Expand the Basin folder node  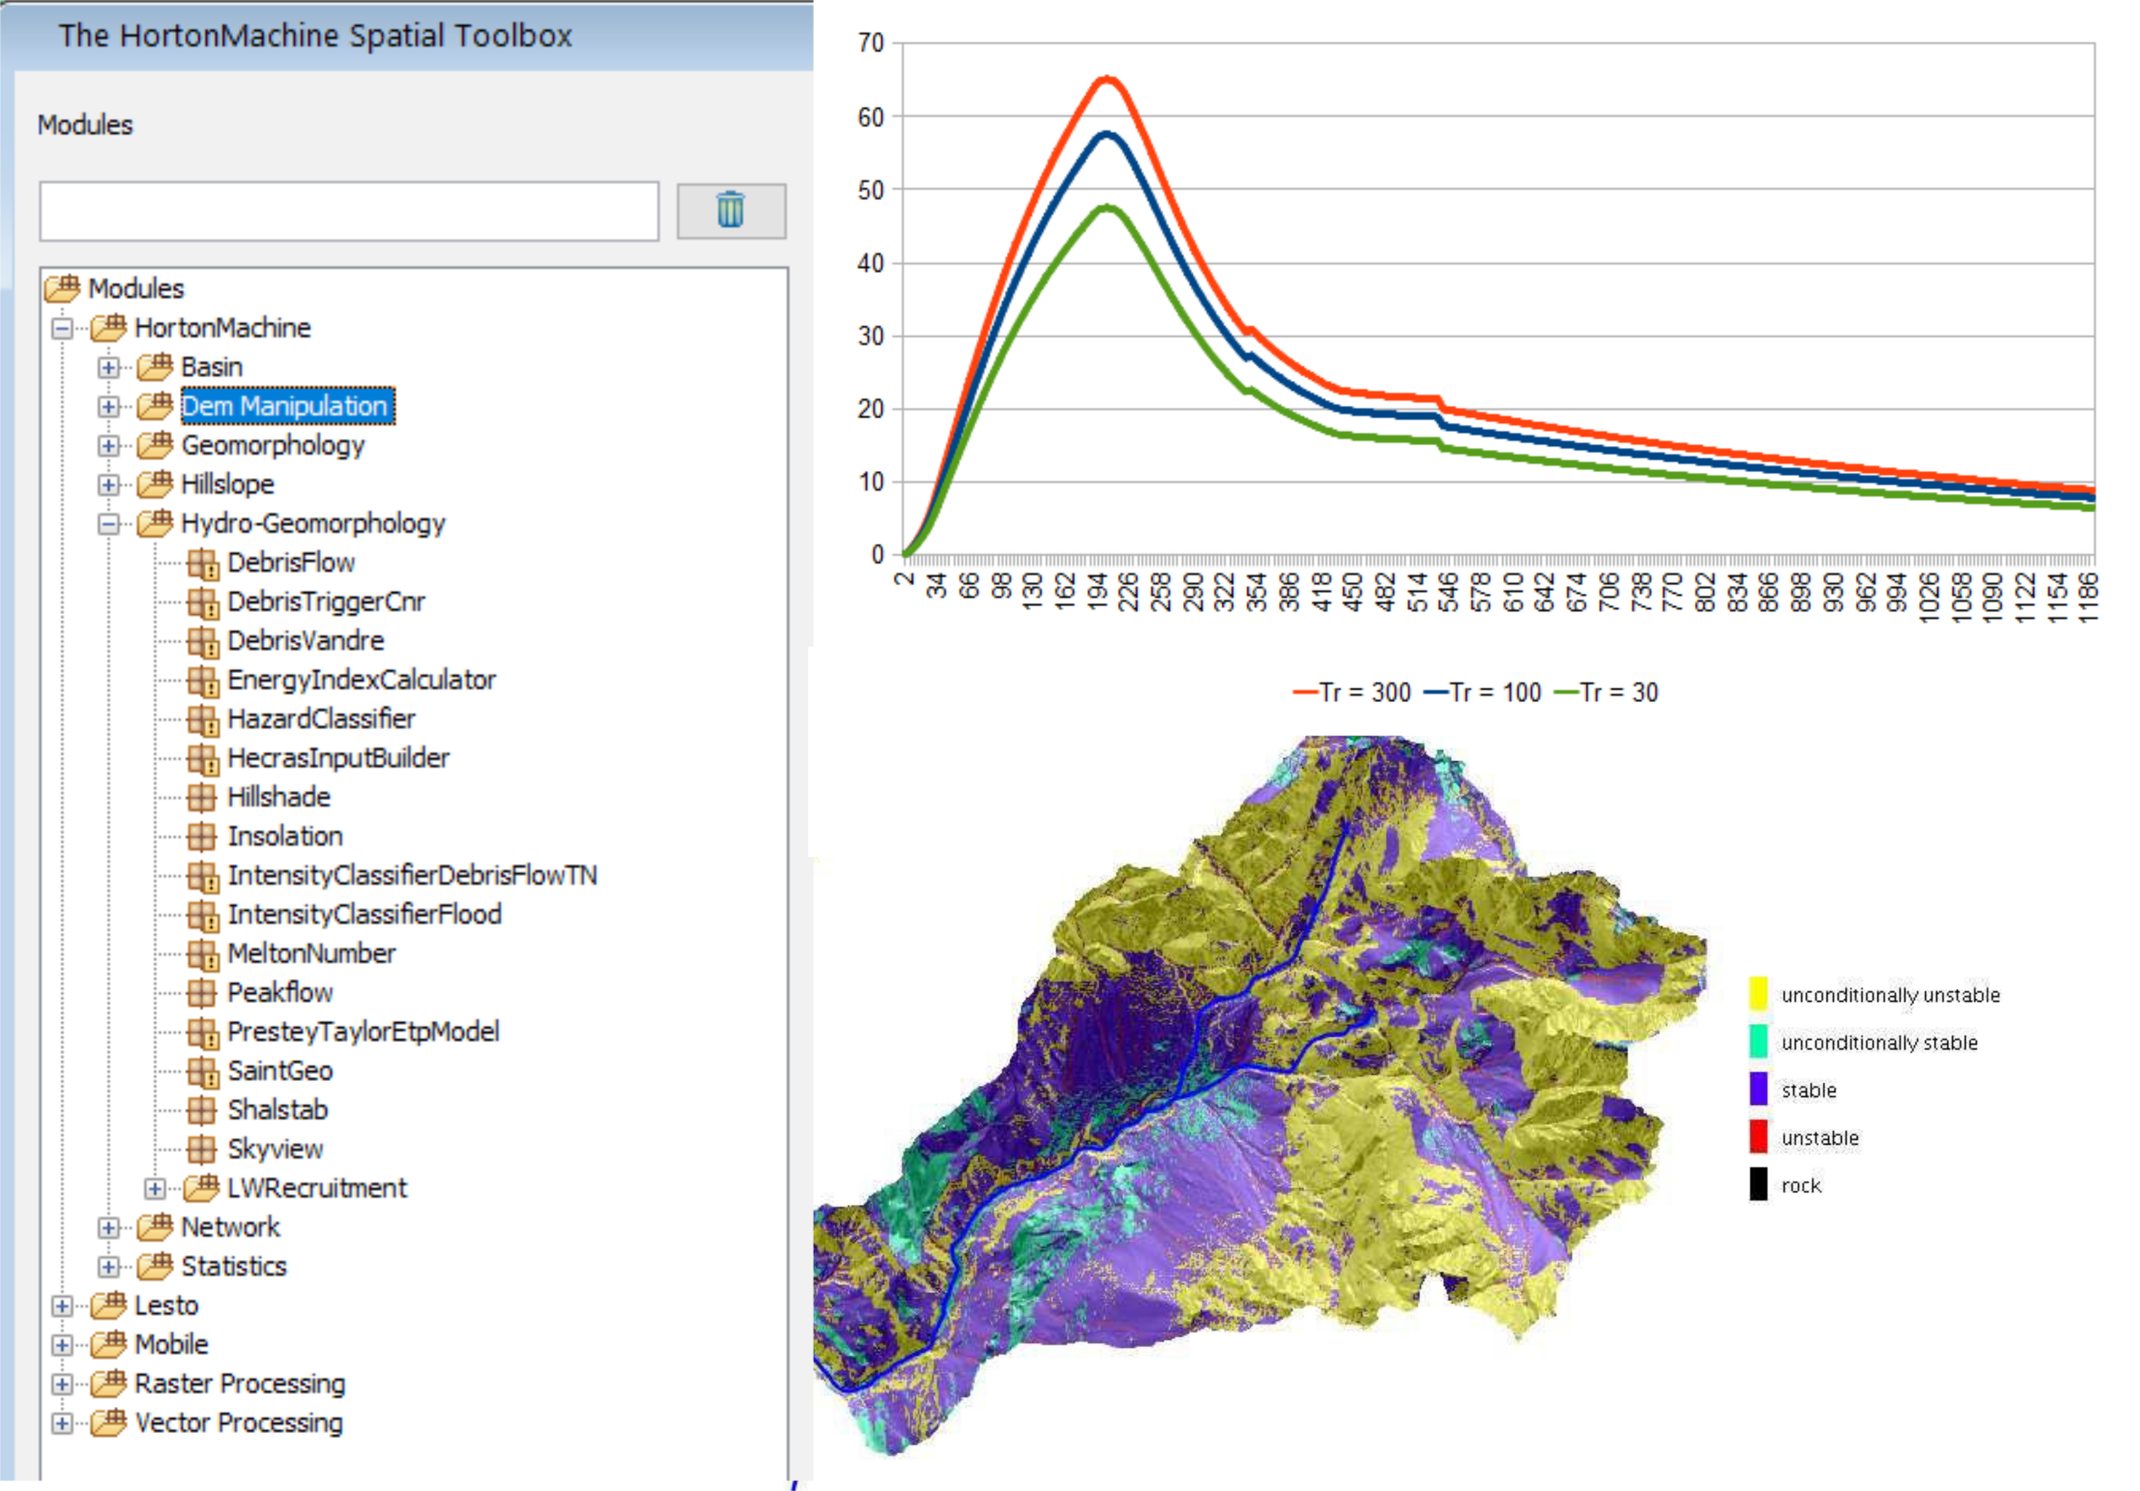(108, 367)
